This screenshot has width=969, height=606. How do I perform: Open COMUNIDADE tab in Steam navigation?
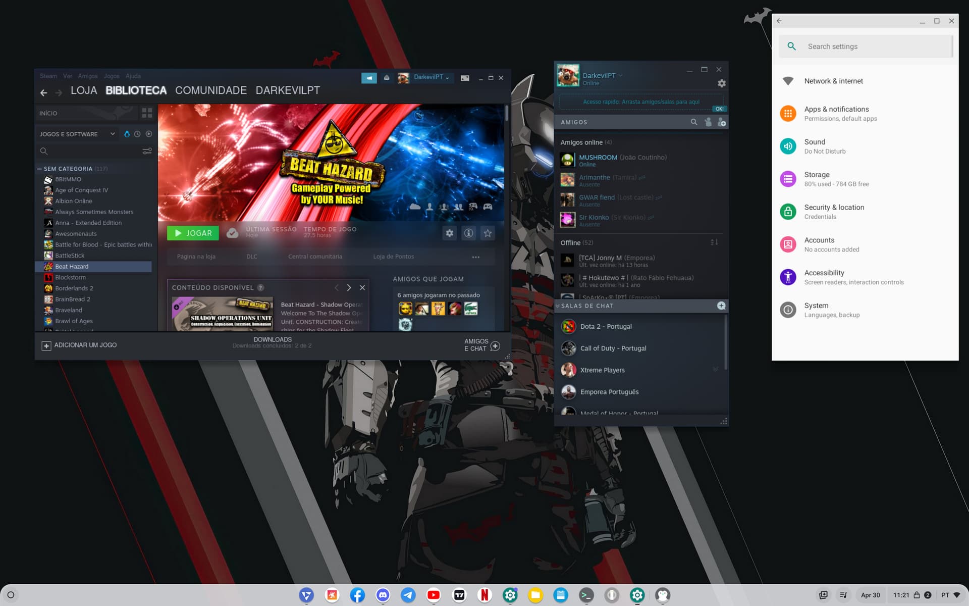(210, 89)
